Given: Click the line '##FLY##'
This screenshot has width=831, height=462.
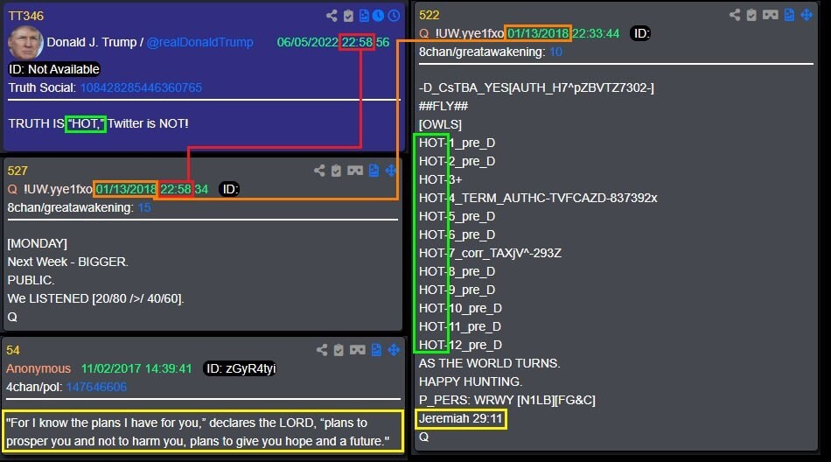Looking at the screenshot, I should (x=443, y=106).
